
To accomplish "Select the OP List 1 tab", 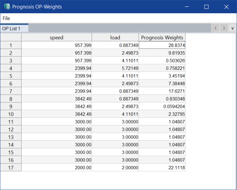I will coord(12,29).
